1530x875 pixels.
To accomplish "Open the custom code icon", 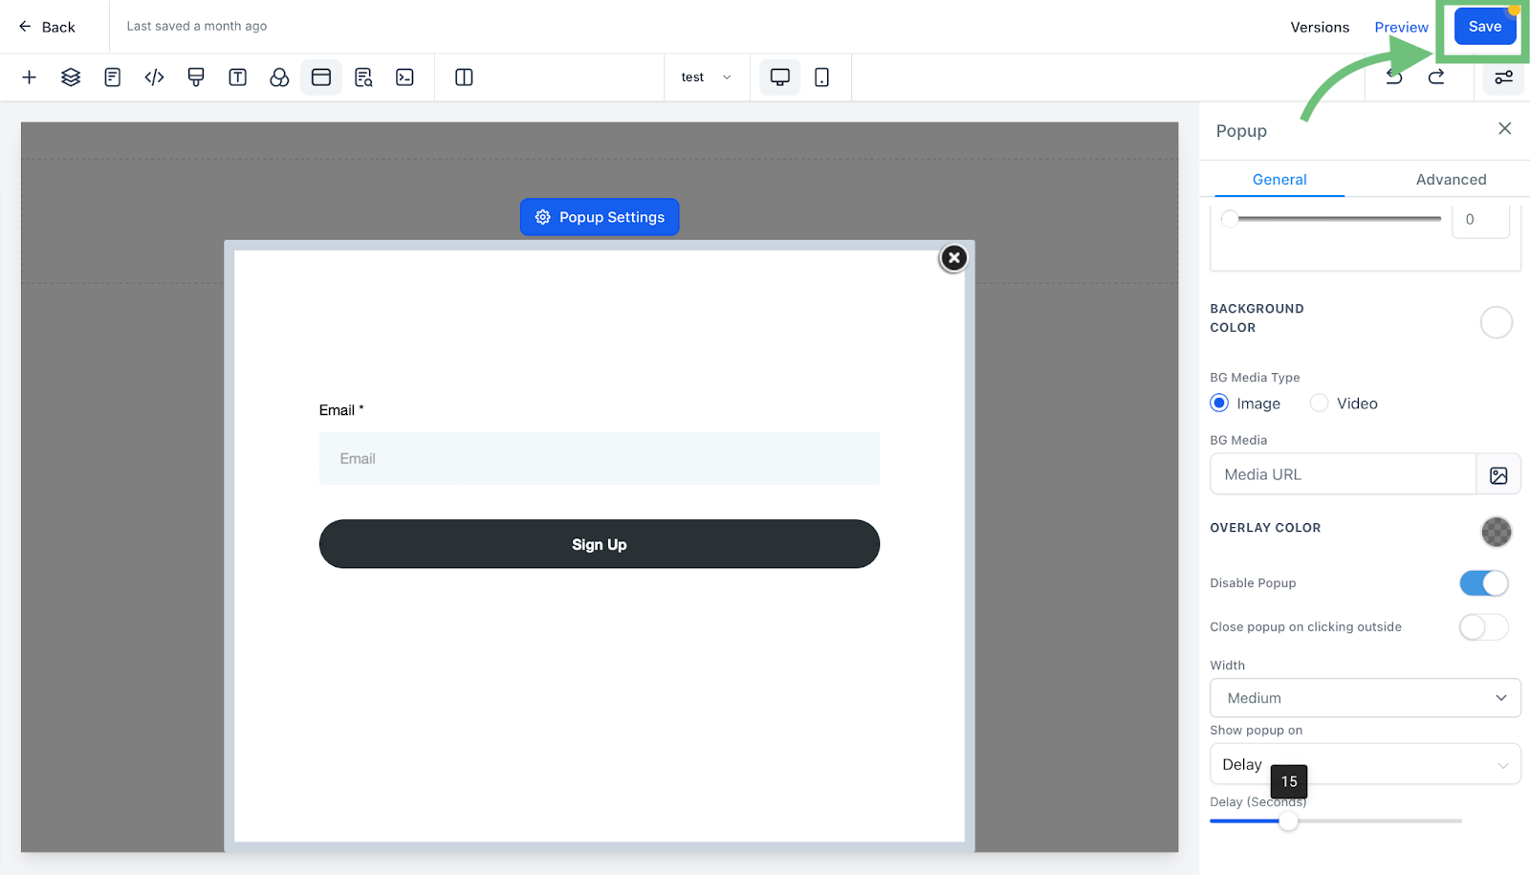I will 154,77.
